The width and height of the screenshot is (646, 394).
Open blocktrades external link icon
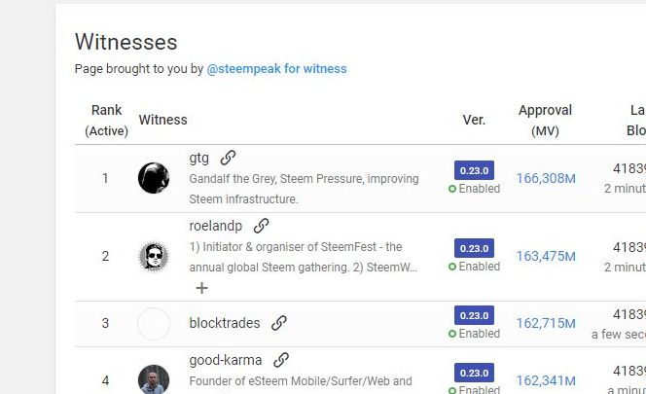pos(279,323)
